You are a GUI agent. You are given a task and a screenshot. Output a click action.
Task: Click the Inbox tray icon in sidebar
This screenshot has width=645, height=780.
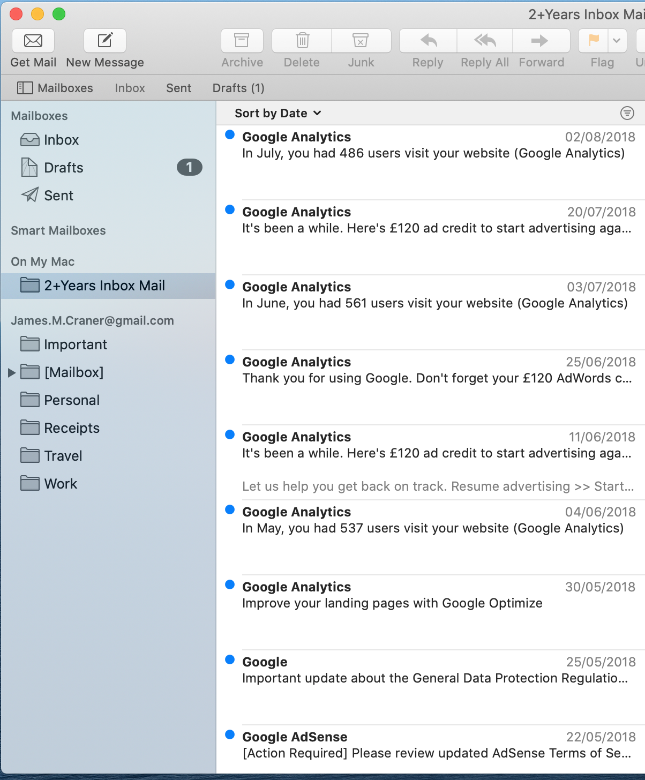point(29,140)
